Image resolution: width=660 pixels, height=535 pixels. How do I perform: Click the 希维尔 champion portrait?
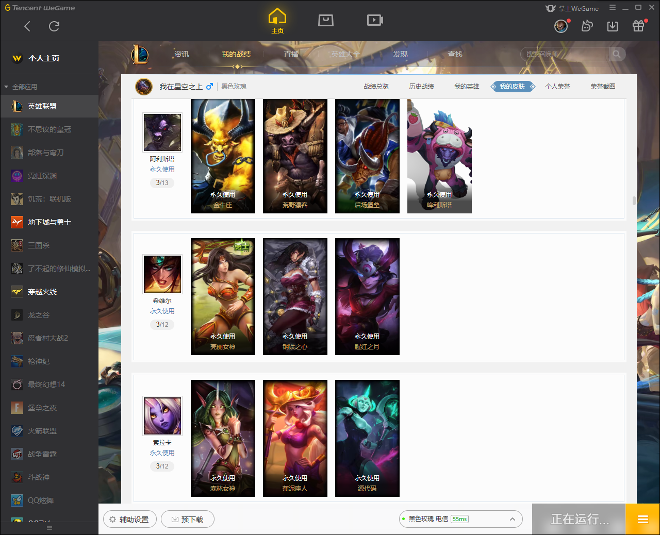point(162,274)
